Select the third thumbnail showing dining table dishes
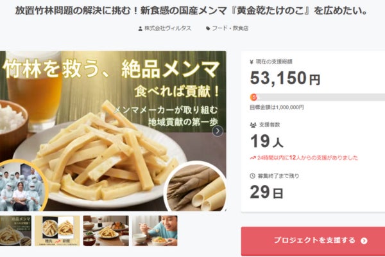 point(106,231)
